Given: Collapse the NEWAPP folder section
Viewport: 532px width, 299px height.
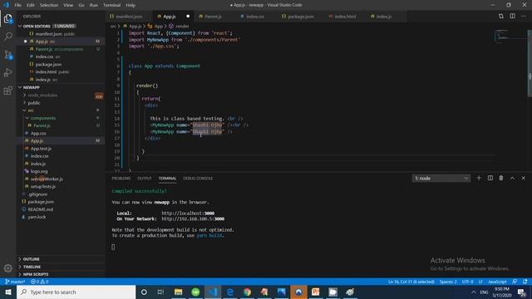Looking at the screenshot, I should point(20,87).
